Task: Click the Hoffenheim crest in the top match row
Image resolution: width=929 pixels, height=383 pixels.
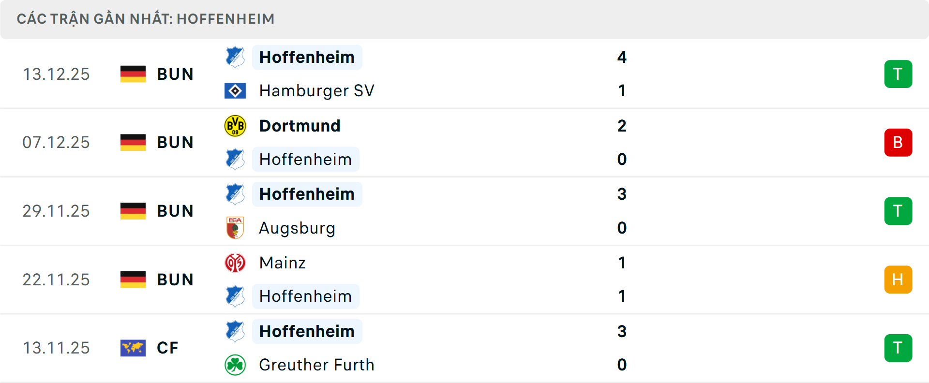Action: (236, 57)
